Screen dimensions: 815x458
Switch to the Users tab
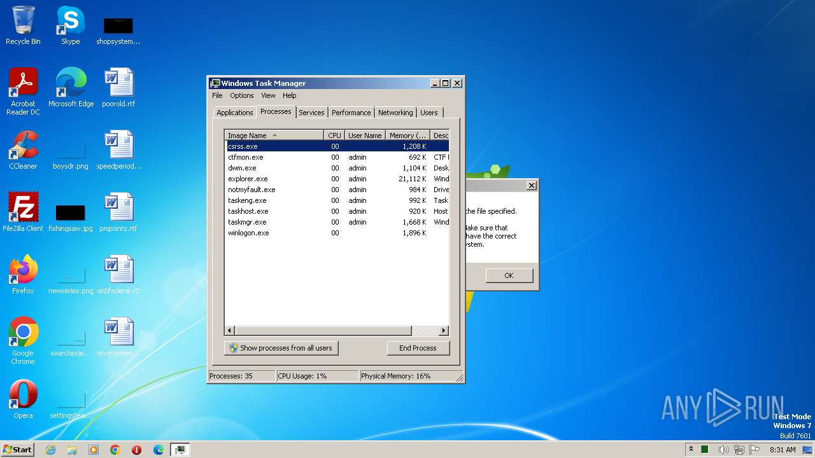coord(429,113)
